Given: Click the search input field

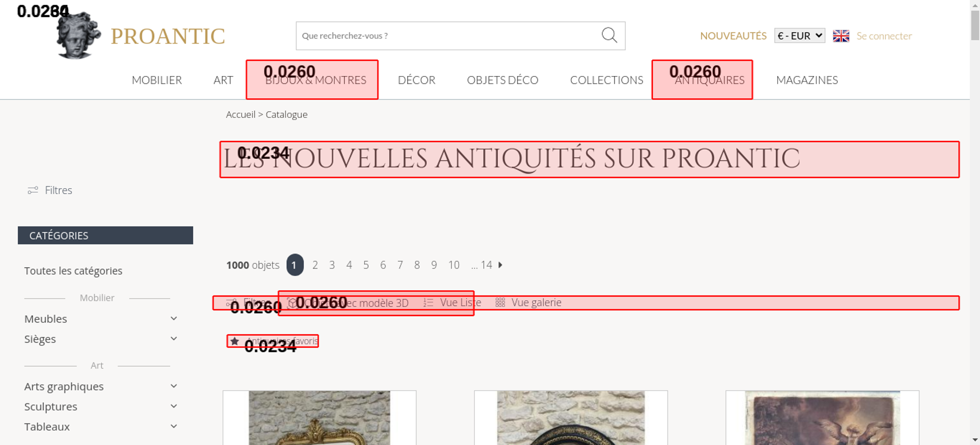Looking at the screenshot, I should click(x=446, y=36).
